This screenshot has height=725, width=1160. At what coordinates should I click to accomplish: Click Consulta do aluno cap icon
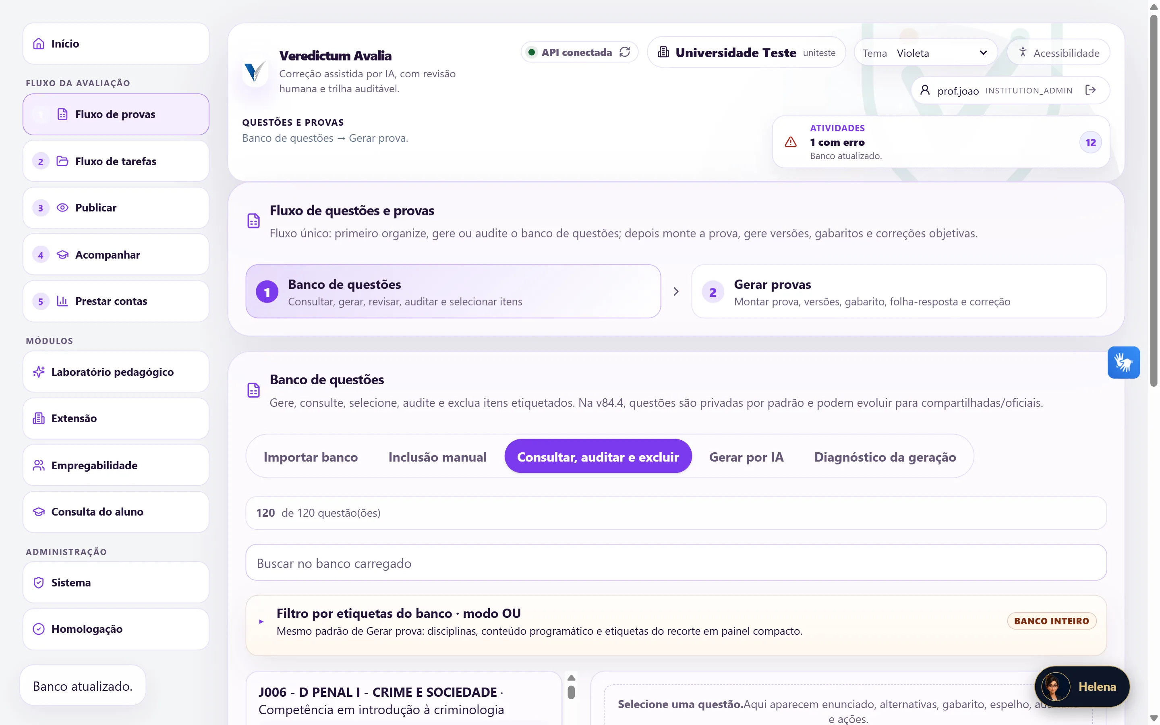pyautogui.click(x=39, y=512)
